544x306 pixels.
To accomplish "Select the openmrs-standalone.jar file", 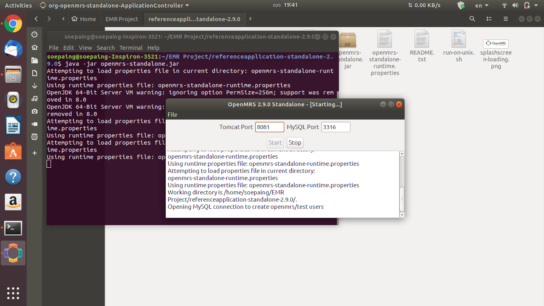I will click(348, 49).
